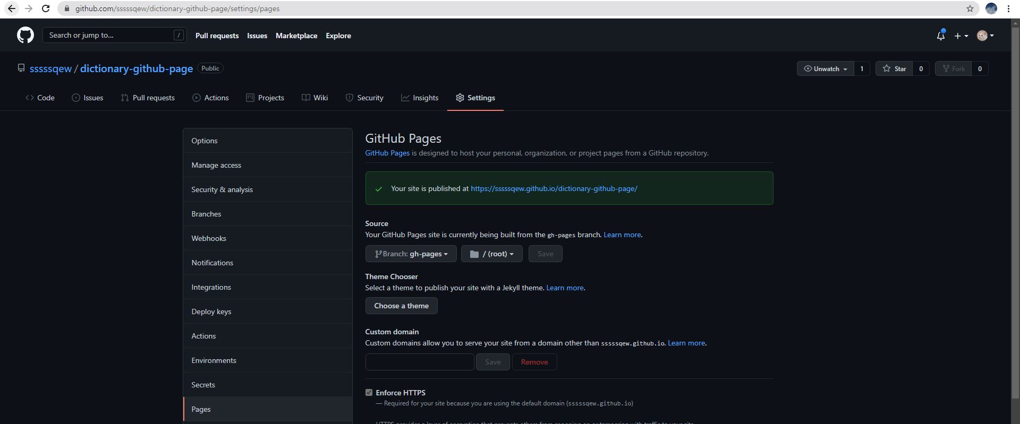1020x424 pixels.
Task: Click the slash shortcut icon in search
Action: (x=179, y=35)
